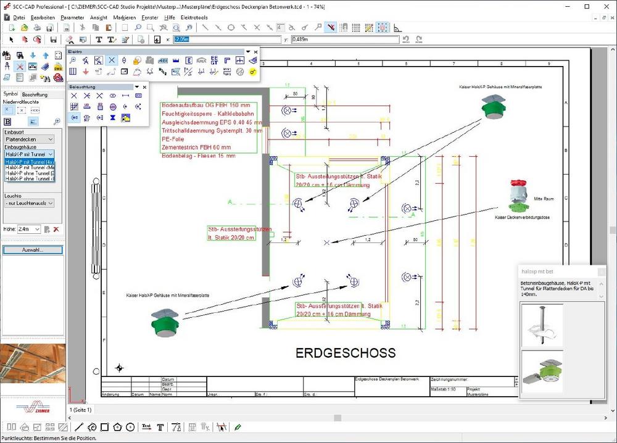Click the yellow circle key icon in the Elektro palette
This screenshot has width=617, height=443.
[x=252, y=72]
